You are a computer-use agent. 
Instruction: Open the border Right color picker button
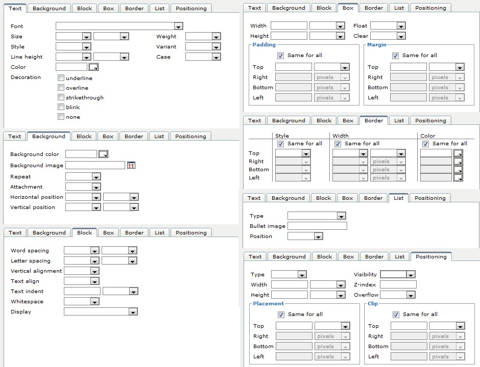click(x=458, y=162)
